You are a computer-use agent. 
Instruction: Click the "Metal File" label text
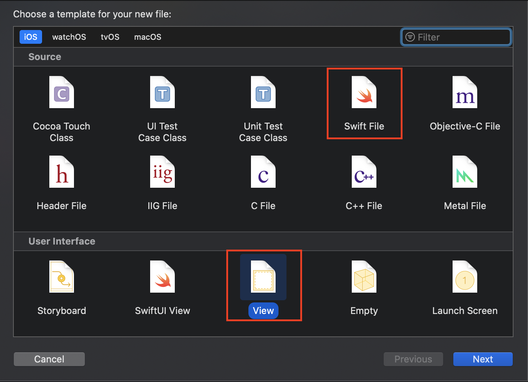[465, 206]
